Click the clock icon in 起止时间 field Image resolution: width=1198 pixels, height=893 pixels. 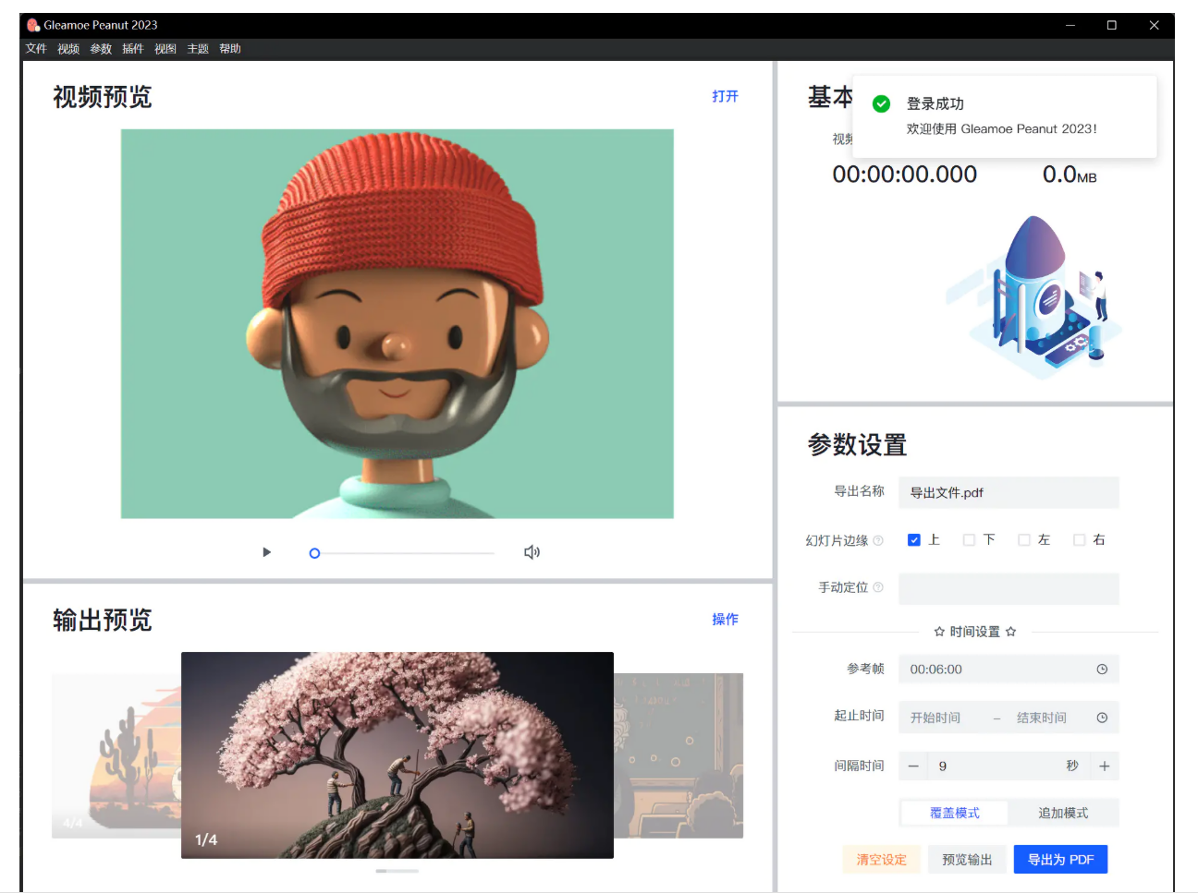pos(1102,718)
